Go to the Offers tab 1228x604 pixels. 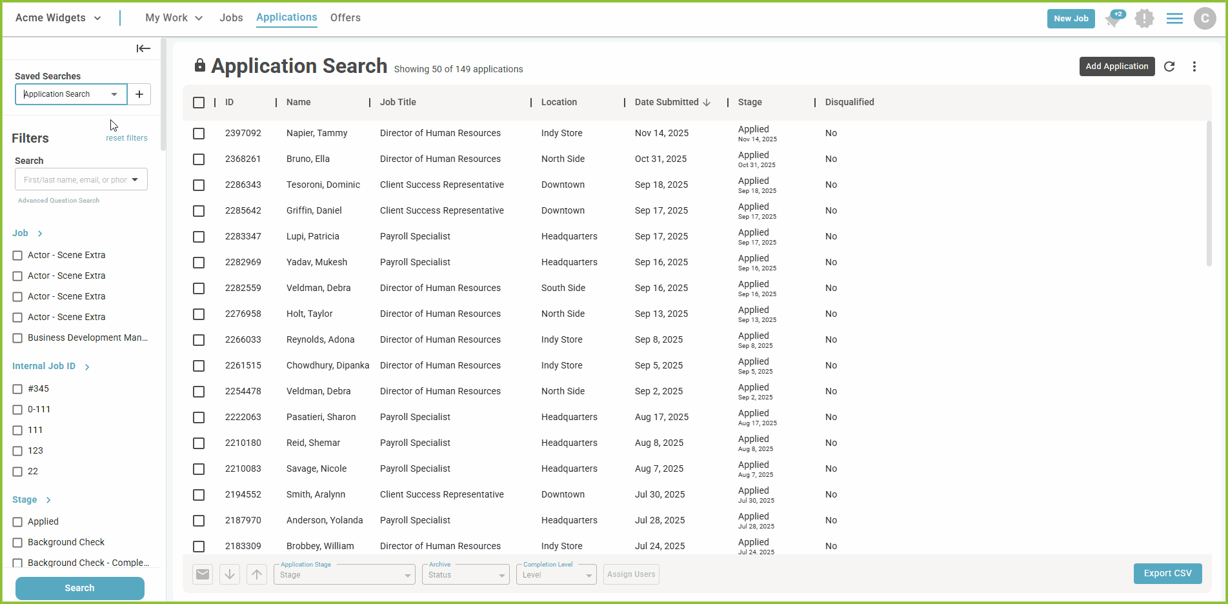tap(345, 18)
